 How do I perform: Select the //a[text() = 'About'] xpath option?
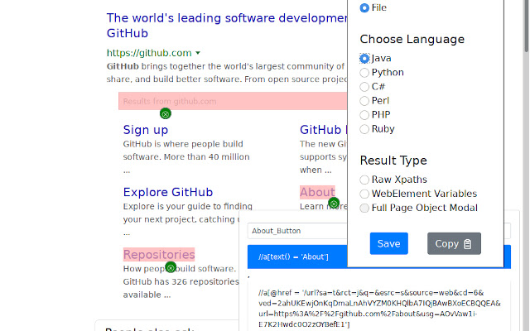(x=297, y=257)
